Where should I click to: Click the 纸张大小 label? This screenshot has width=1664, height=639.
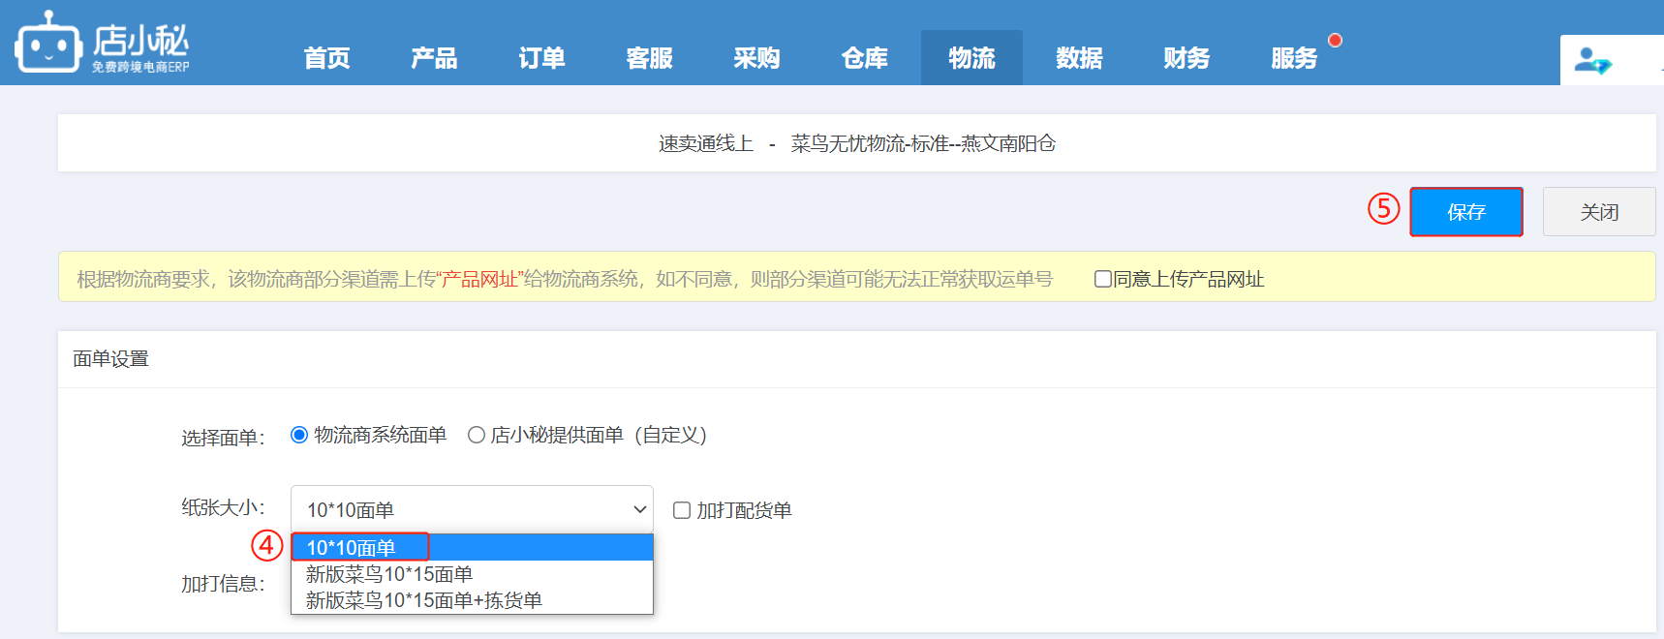click(223, 507)
